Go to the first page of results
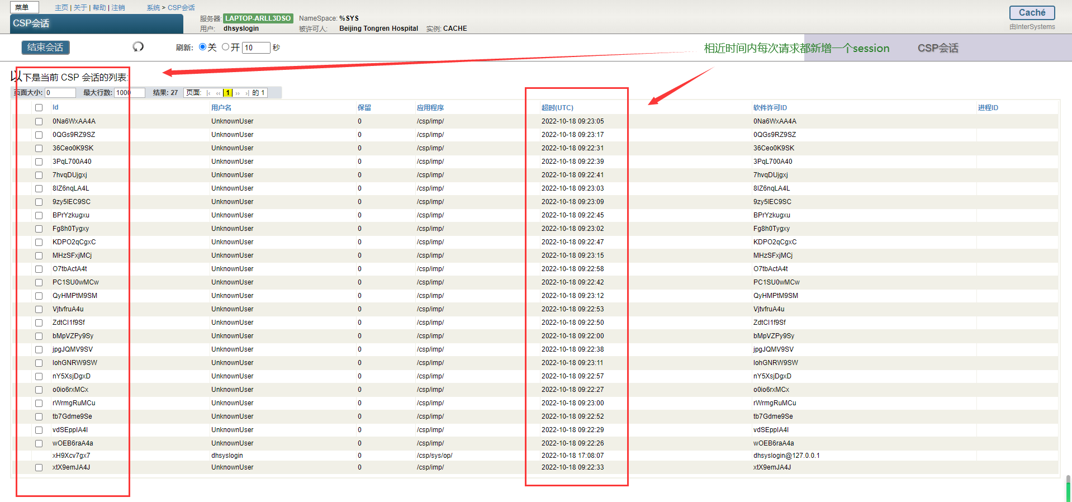The image size is (1072, 502). 208,93
